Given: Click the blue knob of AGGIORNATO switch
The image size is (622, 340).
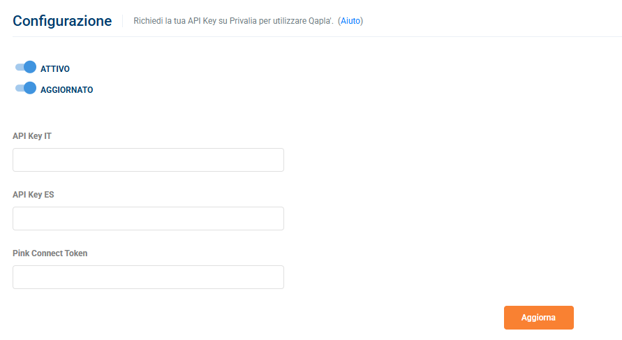Looking at the screenshot, I should (30, 88).
